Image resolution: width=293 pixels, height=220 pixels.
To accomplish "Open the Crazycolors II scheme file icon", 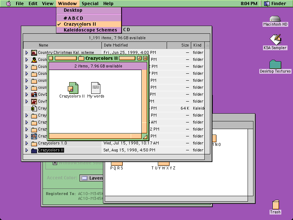I will [73, 88].
